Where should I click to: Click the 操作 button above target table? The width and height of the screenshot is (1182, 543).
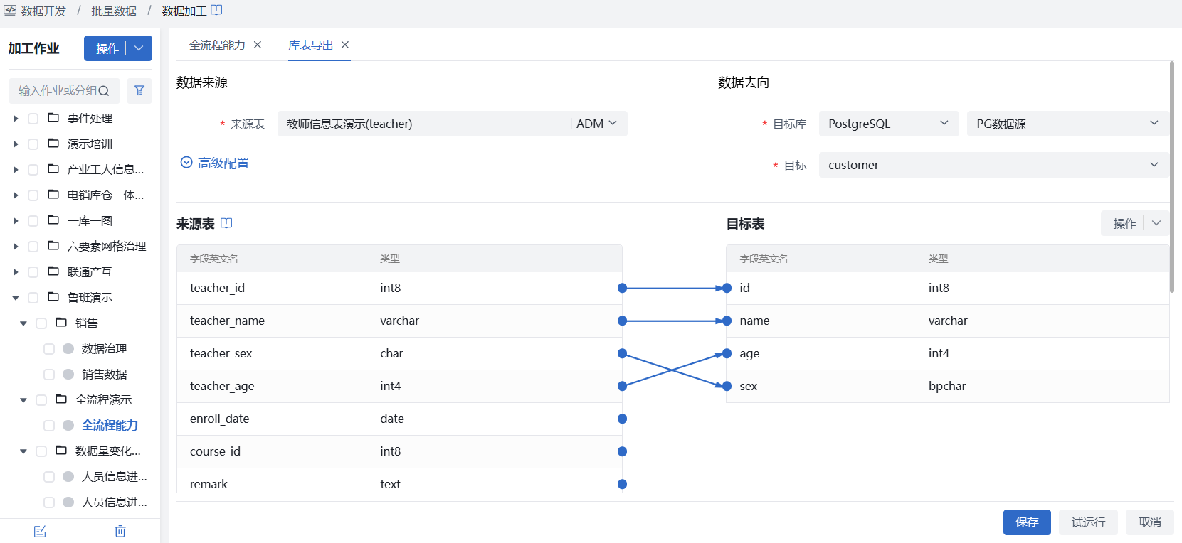click(x=1124, y=223)
